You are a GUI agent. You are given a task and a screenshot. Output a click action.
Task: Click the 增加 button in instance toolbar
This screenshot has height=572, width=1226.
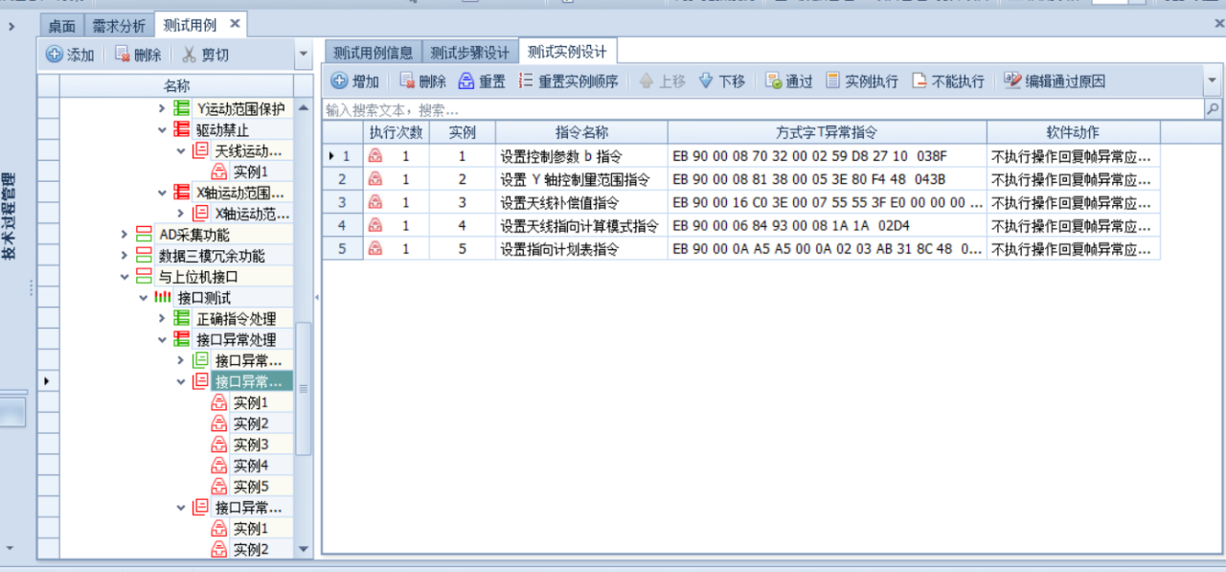355,81
